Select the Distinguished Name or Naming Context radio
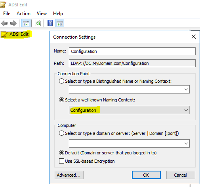The width and height of the screenshot is (200, 187). click(x=61, y=81)
